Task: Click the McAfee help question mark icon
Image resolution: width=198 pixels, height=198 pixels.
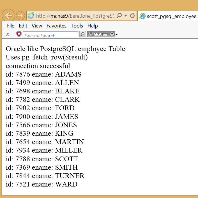Action: (x=112, y=34)
